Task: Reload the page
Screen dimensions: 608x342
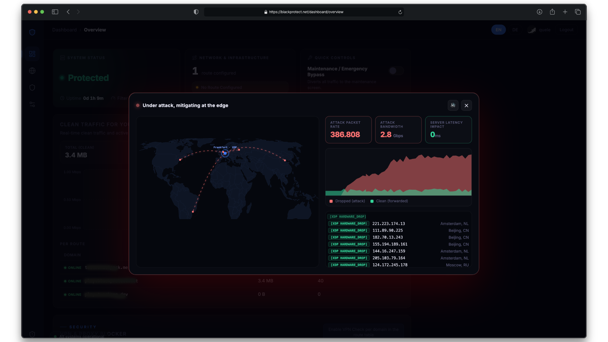Action: (x=400, y=12)
